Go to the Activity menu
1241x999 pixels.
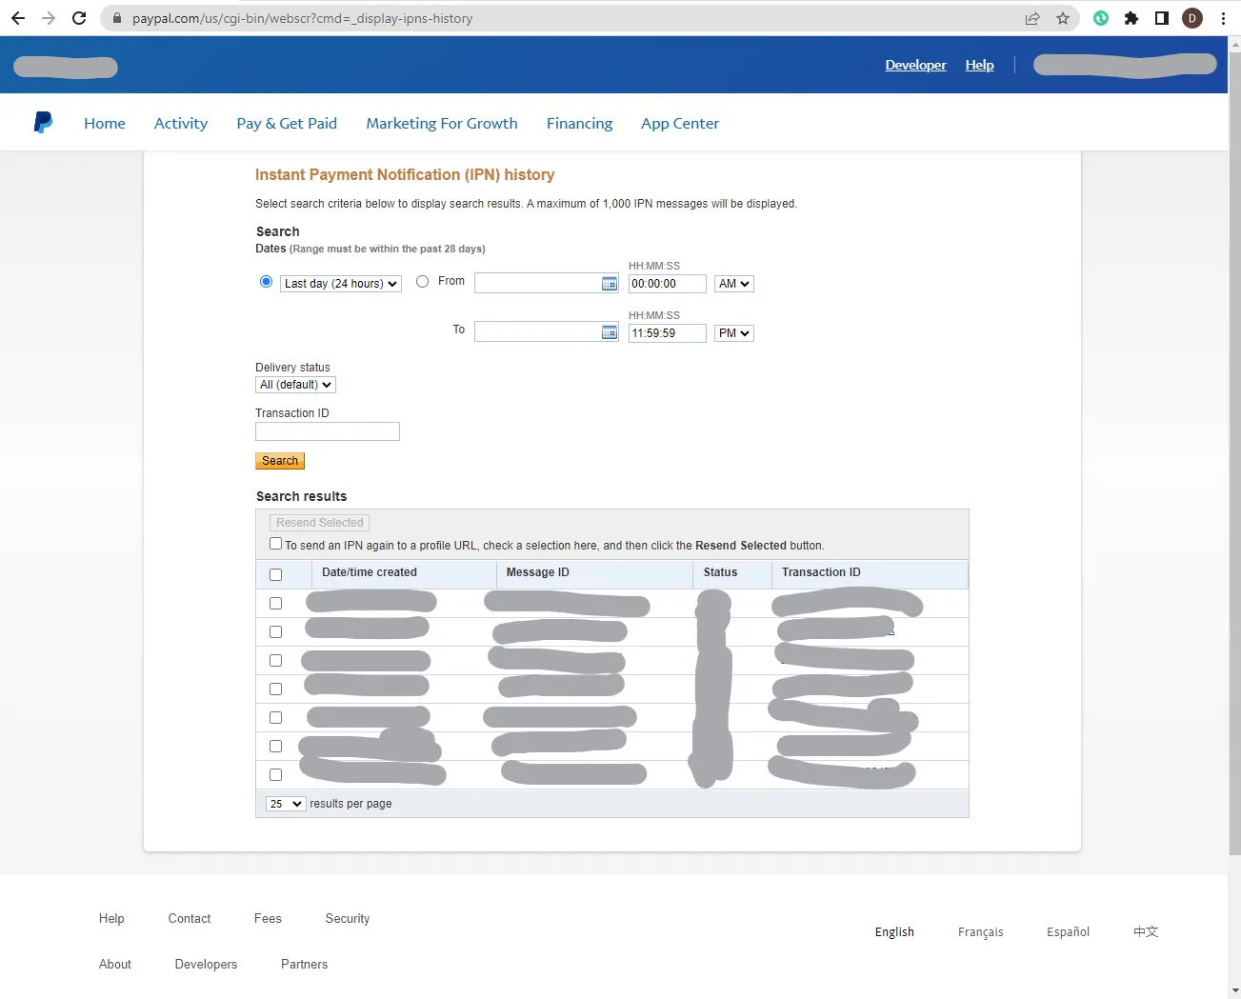point(181,123)
